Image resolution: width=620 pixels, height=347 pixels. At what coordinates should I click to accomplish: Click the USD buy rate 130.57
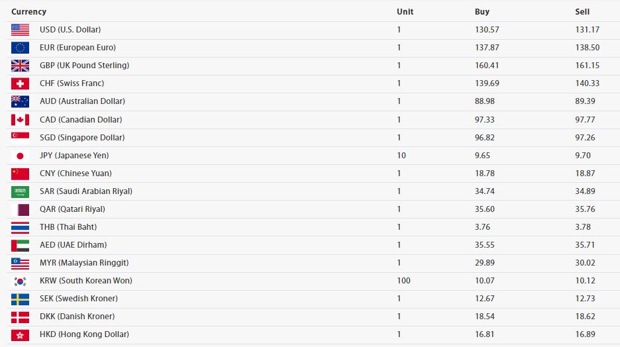[487, 30]
